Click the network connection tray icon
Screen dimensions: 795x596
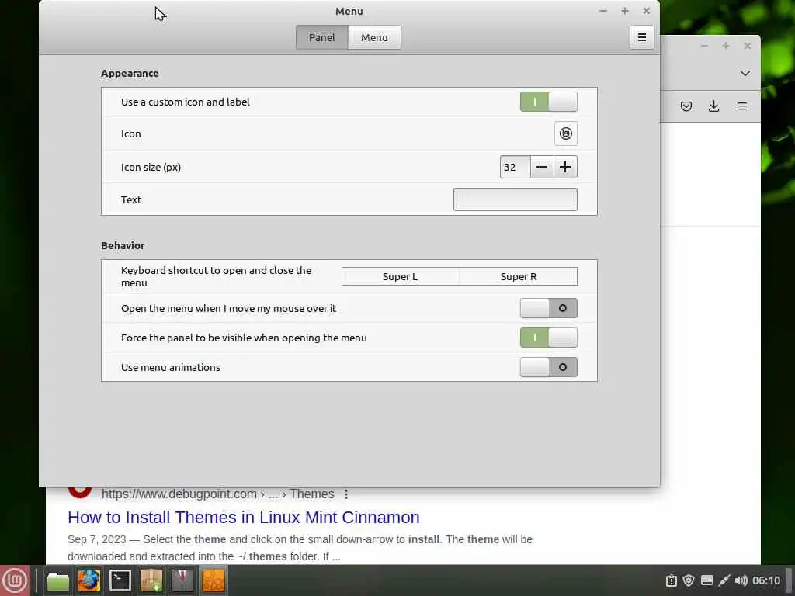[x=724, y=580]
